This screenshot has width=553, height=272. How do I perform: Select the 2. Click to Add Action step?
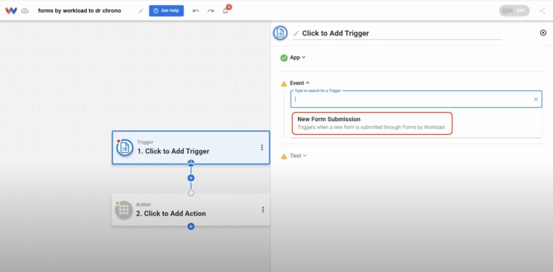191,210
